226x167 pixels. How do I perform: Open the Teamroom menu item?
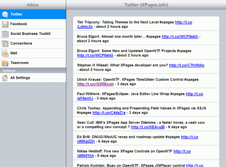(x=33, y=63)
